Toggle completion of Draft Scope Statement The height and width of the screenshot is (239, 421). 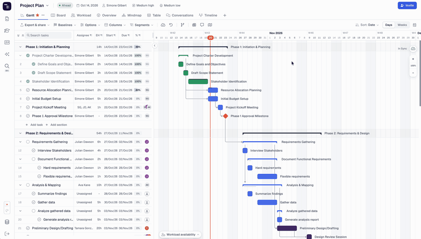tap(33, 73)
